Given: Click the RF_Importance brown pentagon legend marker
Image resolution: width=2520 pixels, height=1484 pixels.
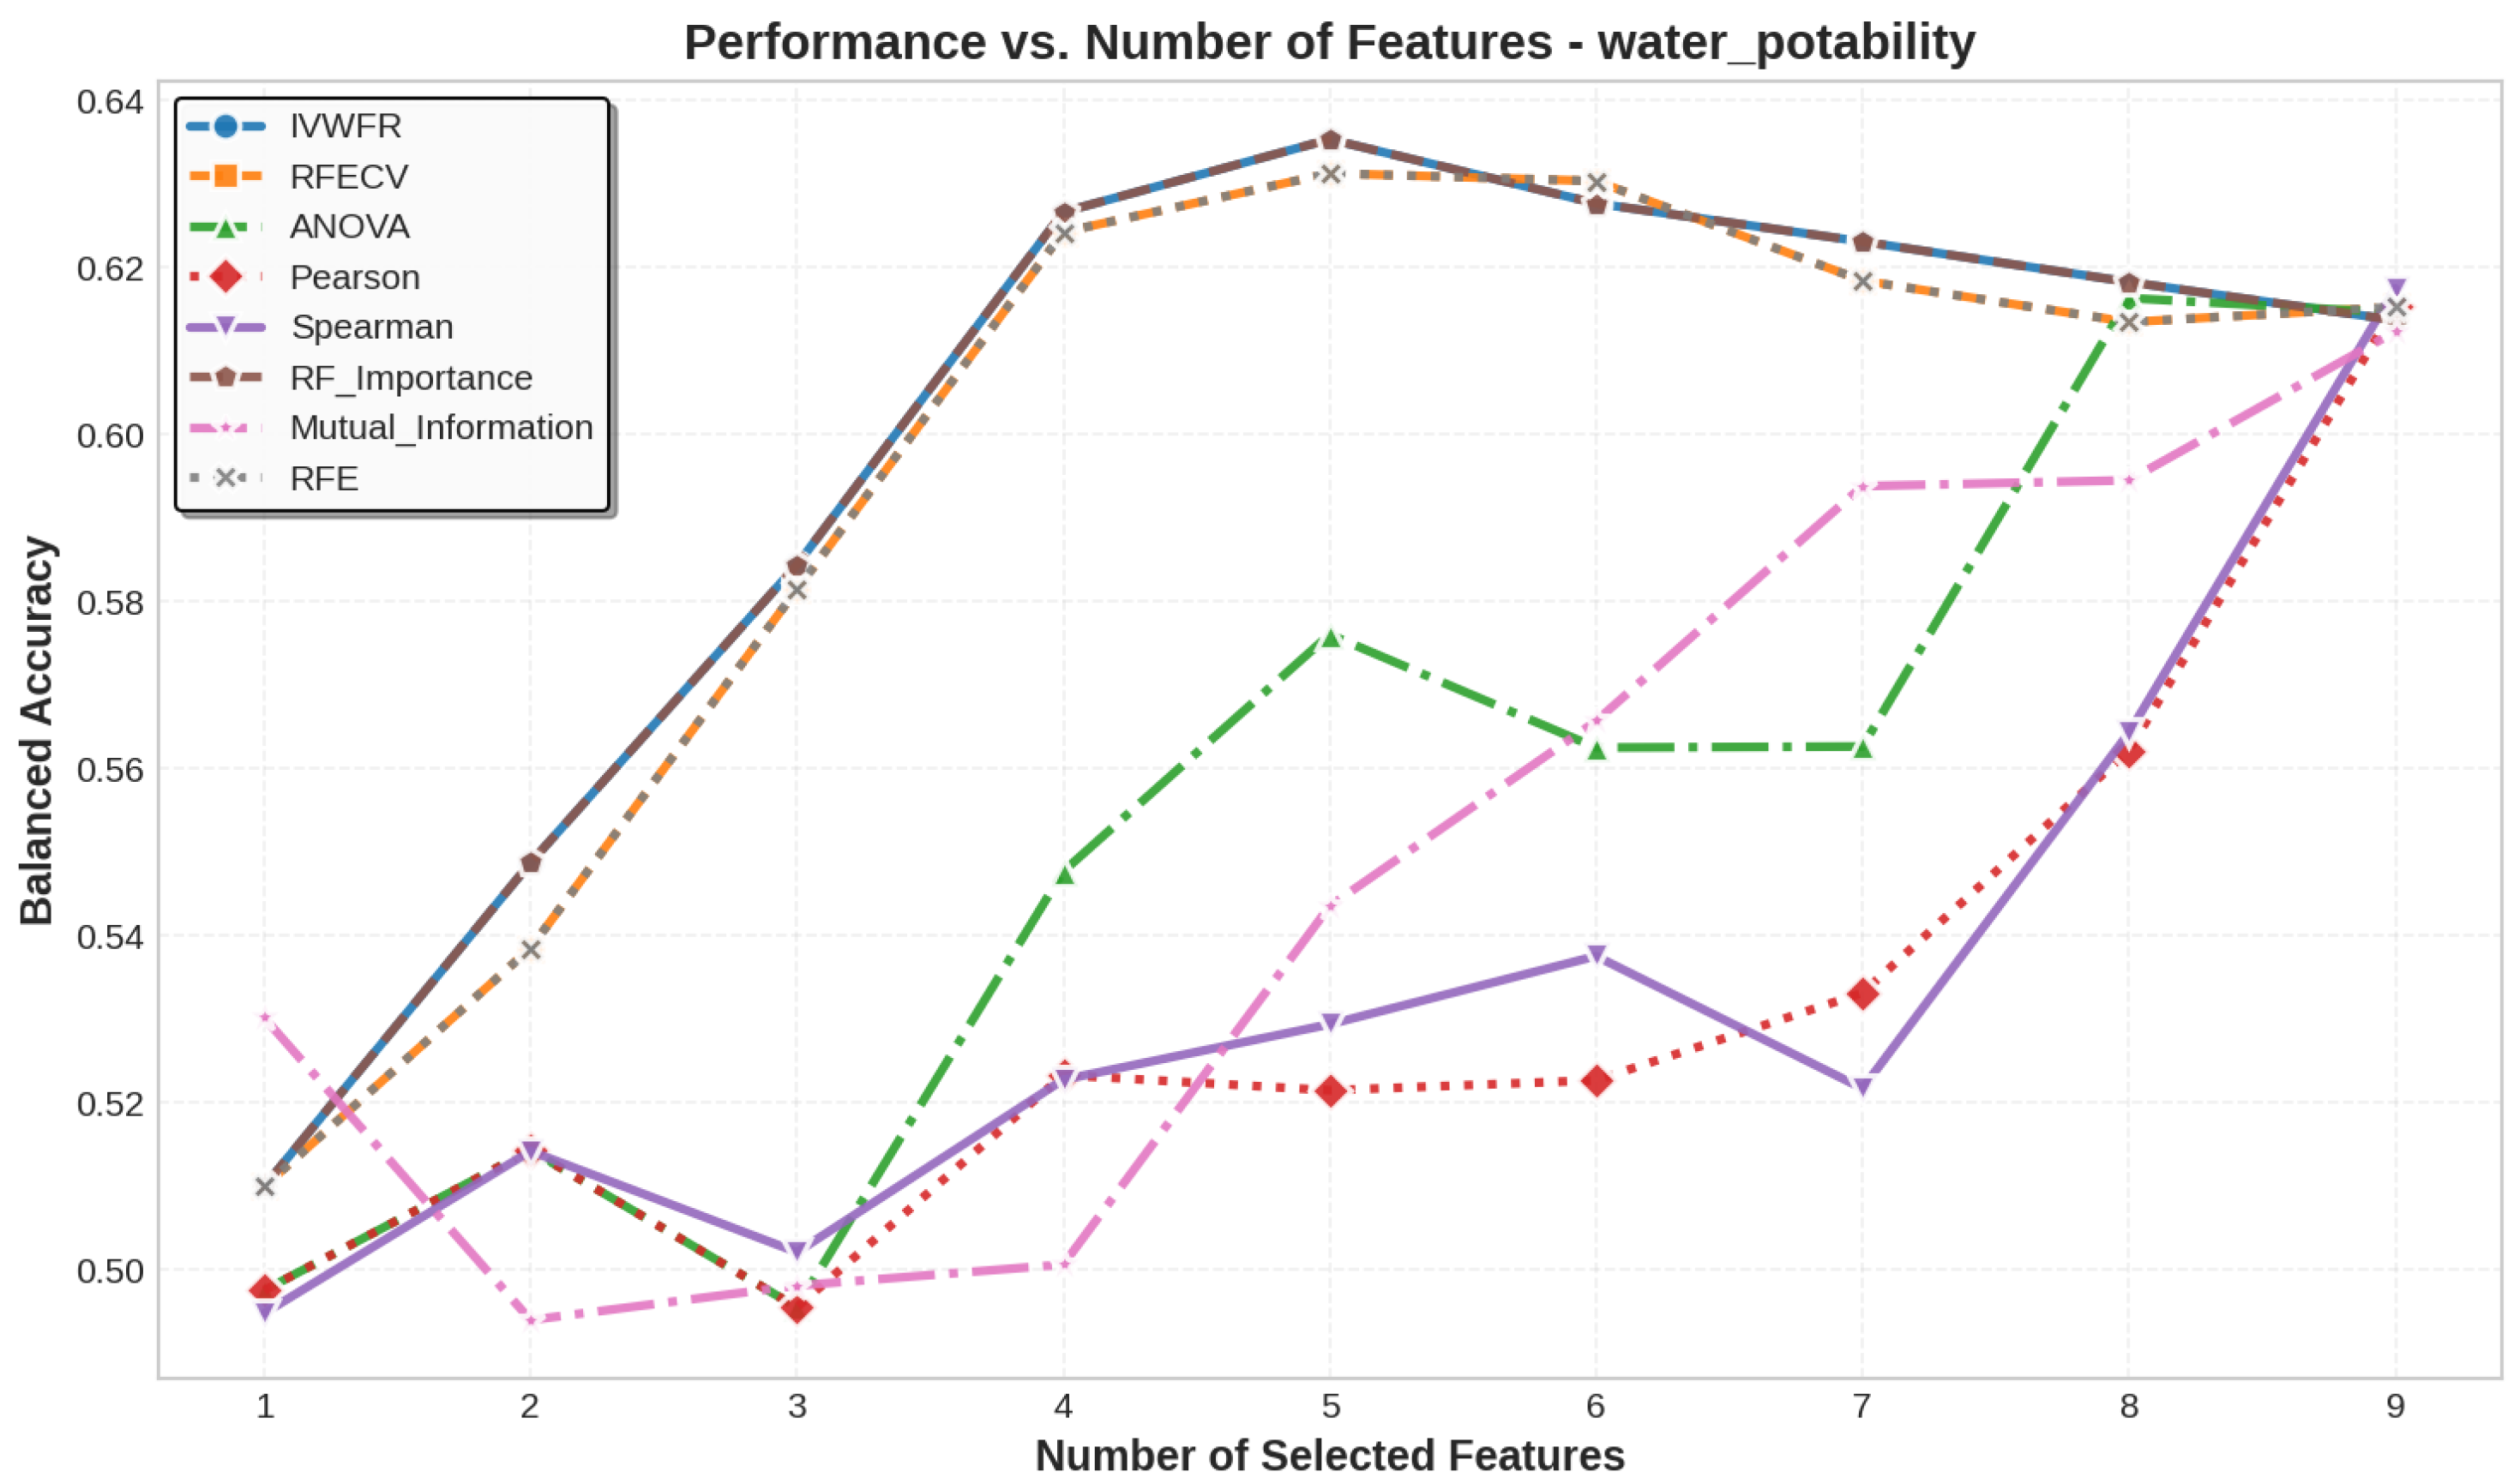Looking at the screenshot, I should tap(226, 378).
